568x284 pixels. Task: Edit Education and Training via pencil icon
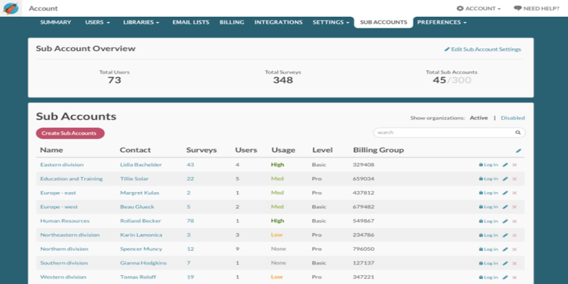505,179
